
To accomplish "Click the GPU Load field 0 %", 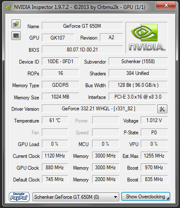I will pyautogui.click(x=55, y=144).
